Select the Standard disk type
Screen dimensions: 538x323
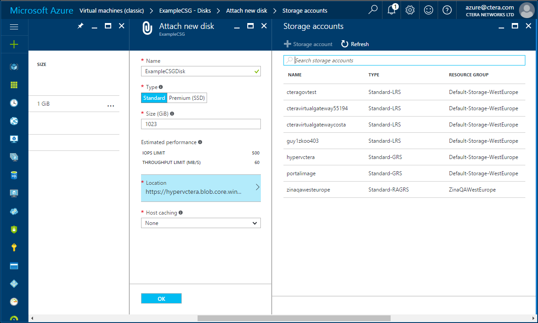click(154, 98)
